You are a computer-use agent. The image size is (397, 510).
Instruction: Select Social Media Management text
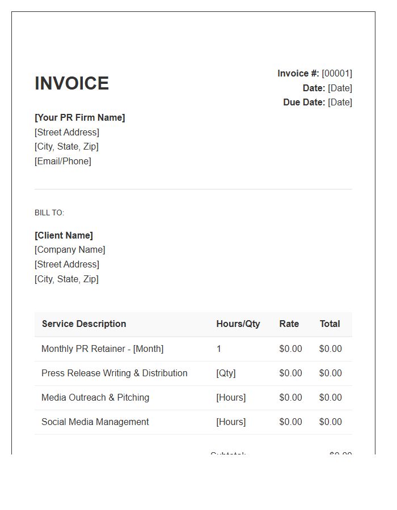tap(95, 422)
